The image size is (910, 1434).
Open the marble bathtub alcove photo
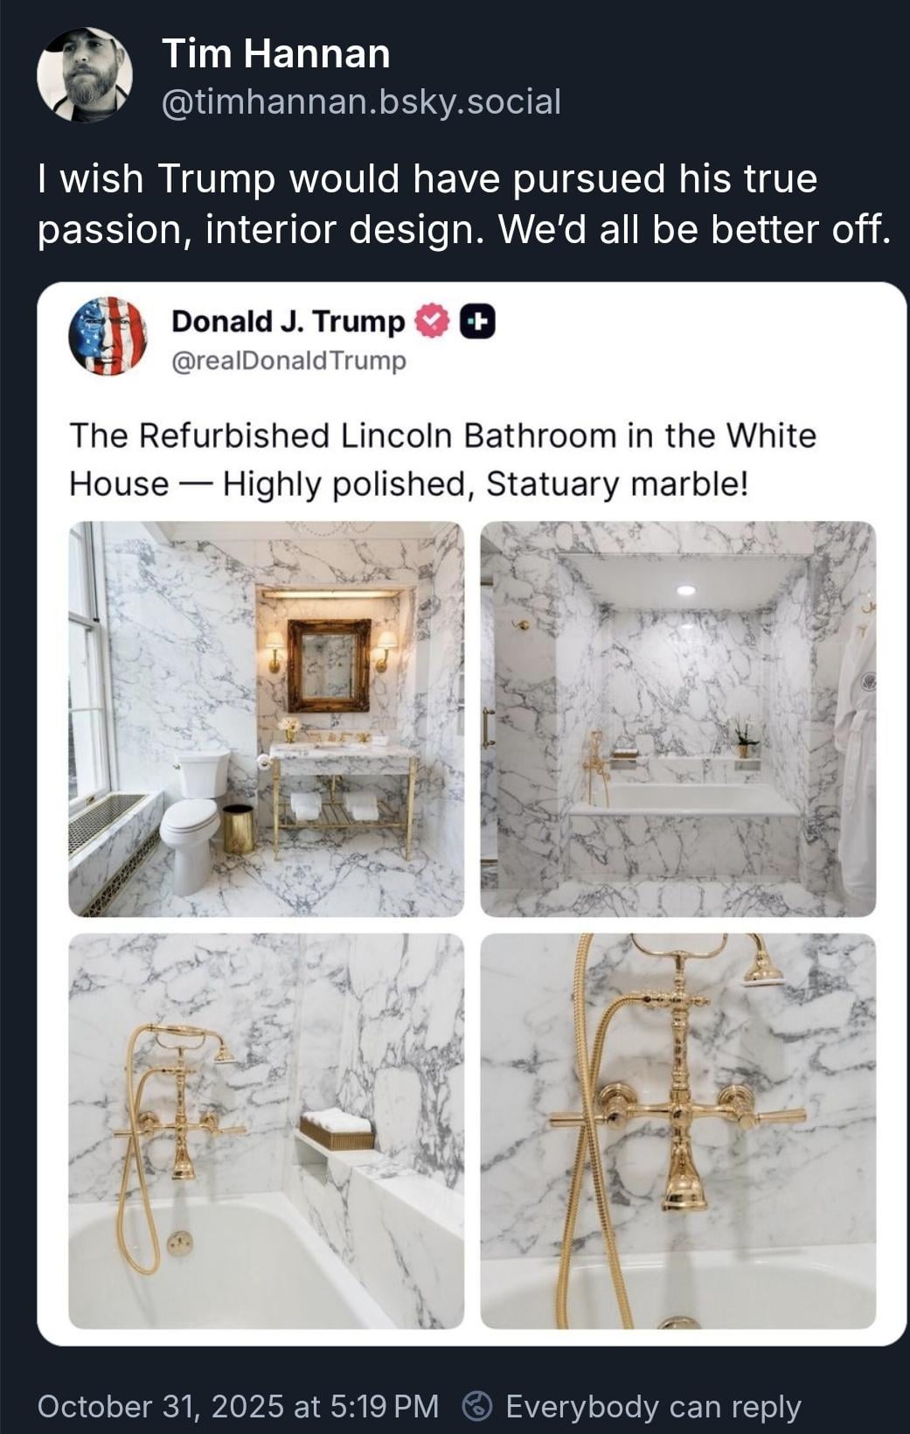(678, 719)
